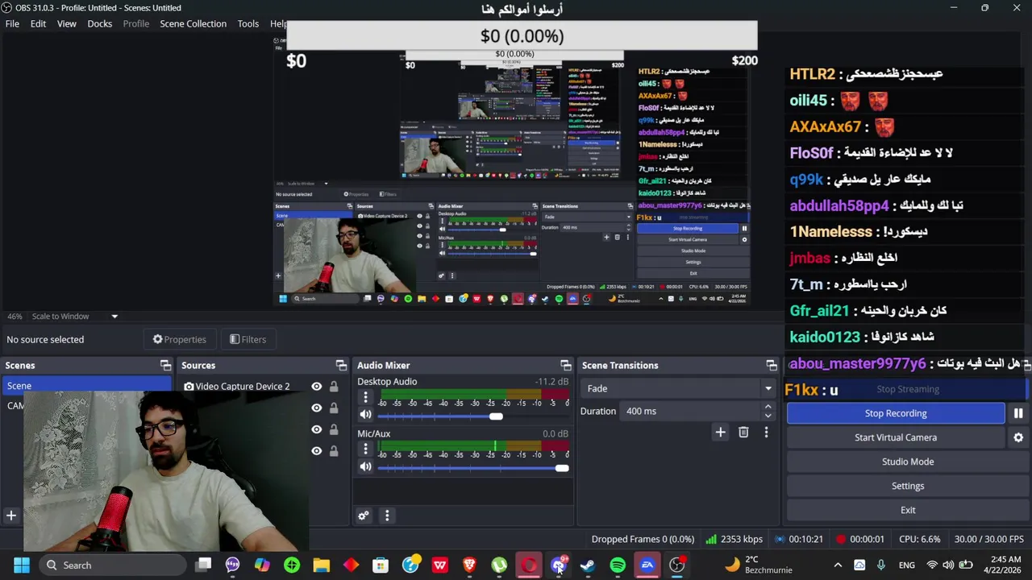Click the Windows taskbar Search box
Screen dimensions: 1032x580
pyautogui.click(x=113, y=565)
